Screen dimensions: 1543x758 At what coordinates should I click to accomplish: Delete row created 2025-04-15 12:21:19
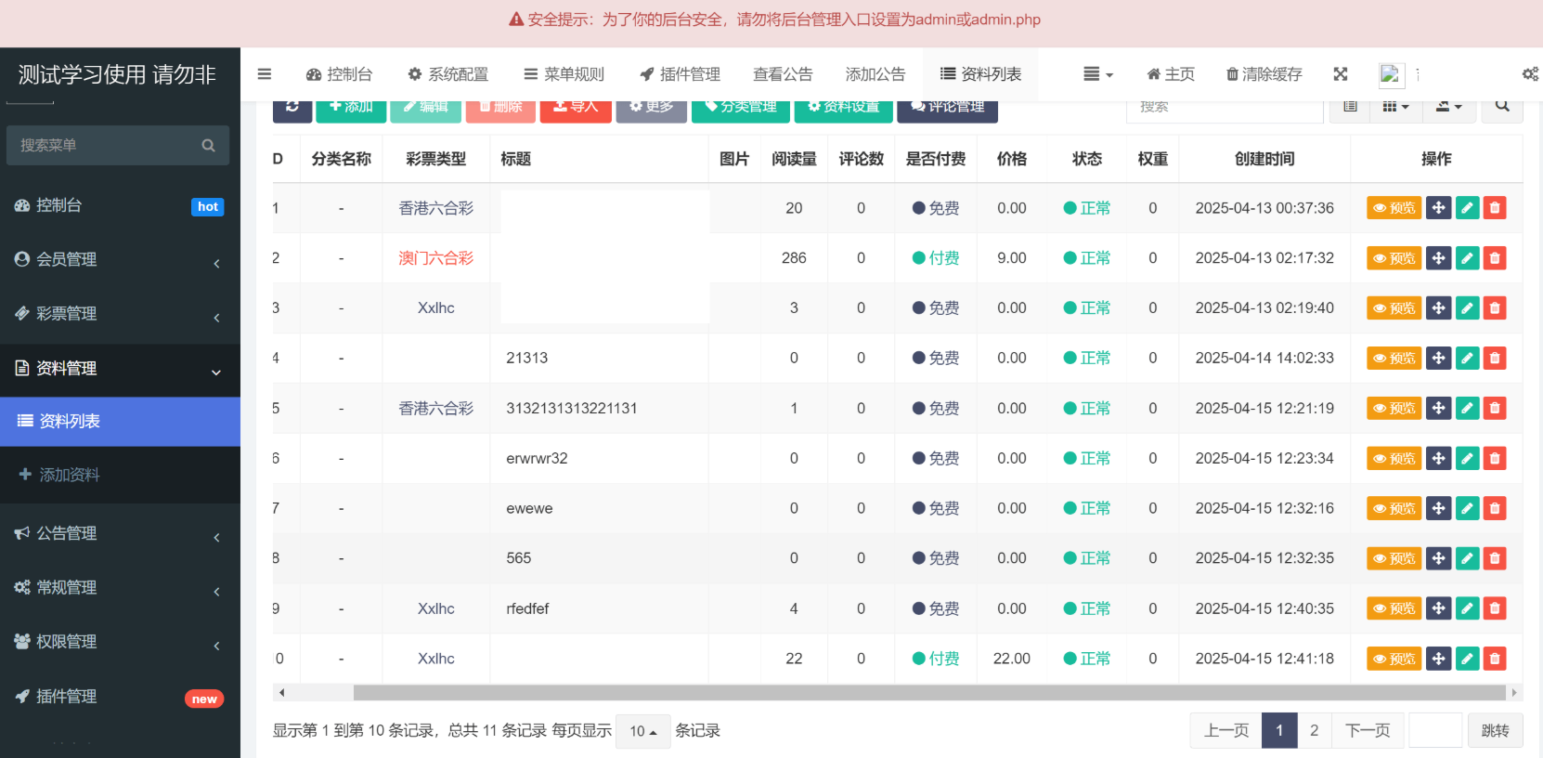click(x=1495, y=409)
